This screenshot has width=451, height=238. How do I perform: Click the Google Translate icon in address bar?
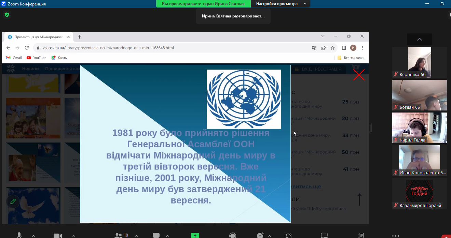click(x=314, y=48)
